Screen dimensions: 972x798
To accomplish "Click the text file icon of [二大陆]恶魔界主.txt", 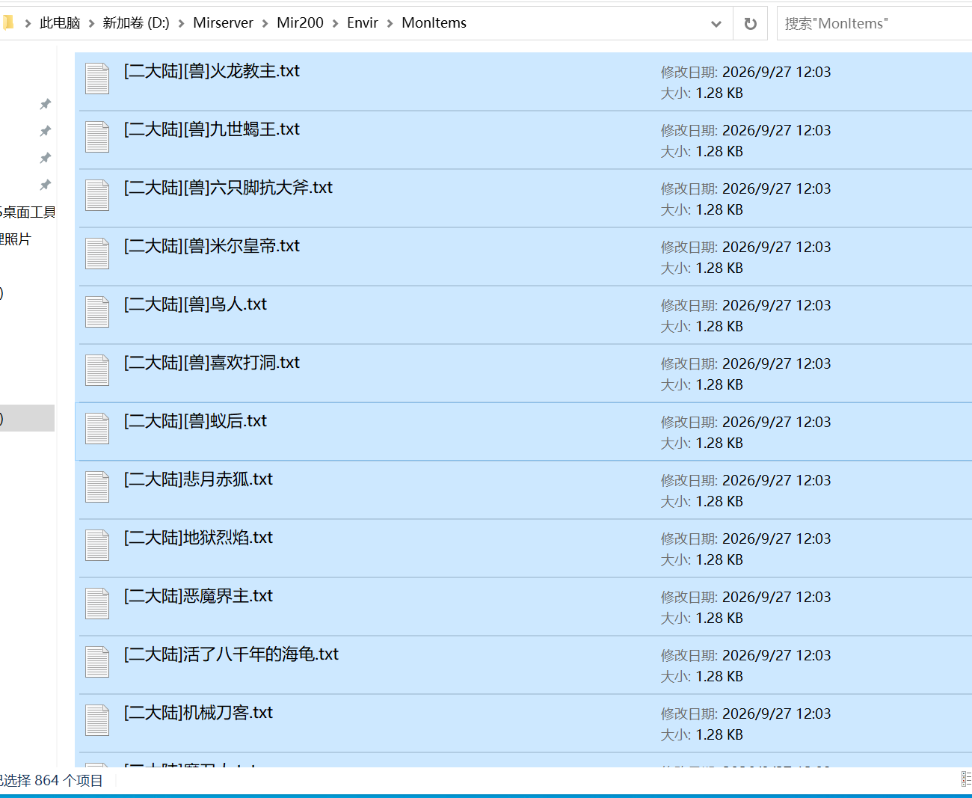I will (x=97, y=604).
